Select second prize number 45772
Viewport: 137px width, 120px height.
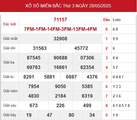pyautogui.click(x=81, y=48)
